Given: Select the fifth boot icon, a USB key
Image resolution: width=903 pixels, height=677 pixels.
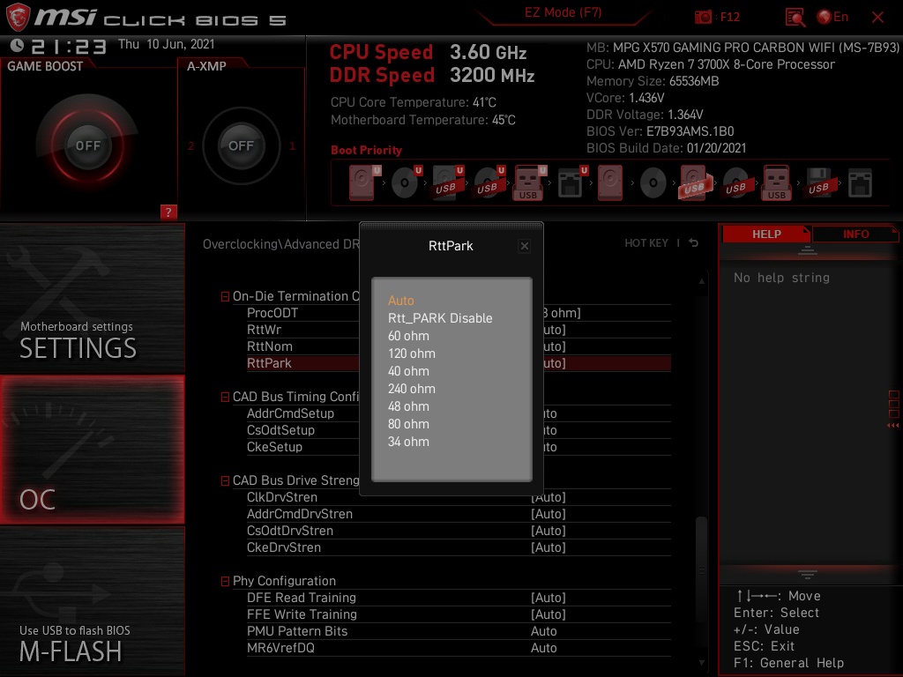Looking at the screenshot, I should pyautogui.click(x=529, y=183).
